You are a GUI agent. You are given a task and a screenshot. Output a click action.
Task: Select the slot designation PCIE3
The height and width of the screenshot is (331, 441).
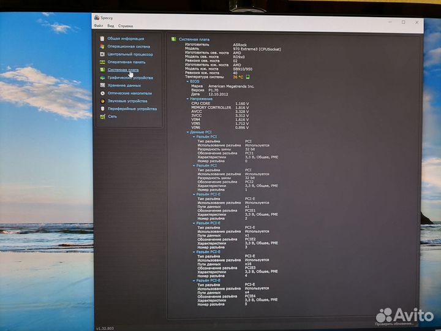point(250,268)
